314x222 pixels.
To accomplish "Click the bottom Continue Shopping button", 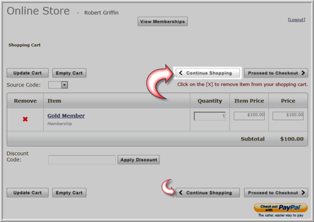I will pyautogui.click(x=208, y=193).
